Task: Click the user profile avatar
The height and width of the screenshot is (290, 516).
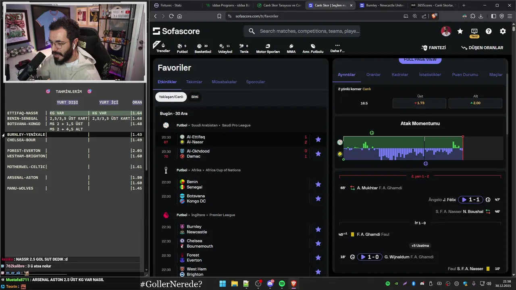Action: 446,31
